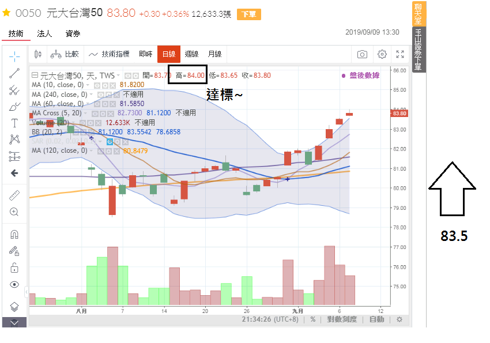The height and width of the screenshot is (343, 490).
Task: Open MA (240, close, 0) dropdown arrow
Action: (x=91, y=95)
